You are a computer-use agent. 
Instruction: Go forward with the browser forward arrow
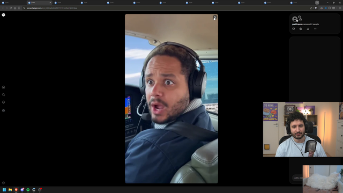click(x=7, y=8)
